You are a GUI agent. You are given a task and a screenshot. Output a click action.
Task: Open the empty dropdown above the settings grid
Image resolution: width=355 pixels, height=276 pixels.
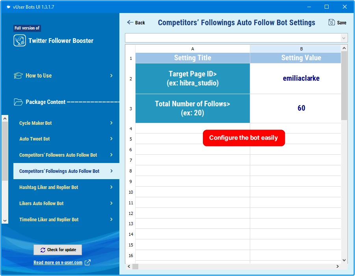[x=236, y=38]
